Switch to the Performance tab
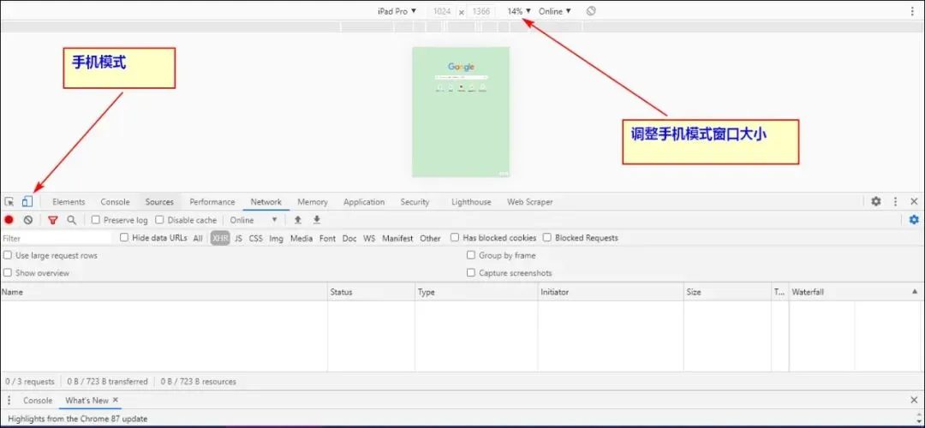Image resolution: width=925 pixels, height=428 pixels. click(x=212, y=202)
